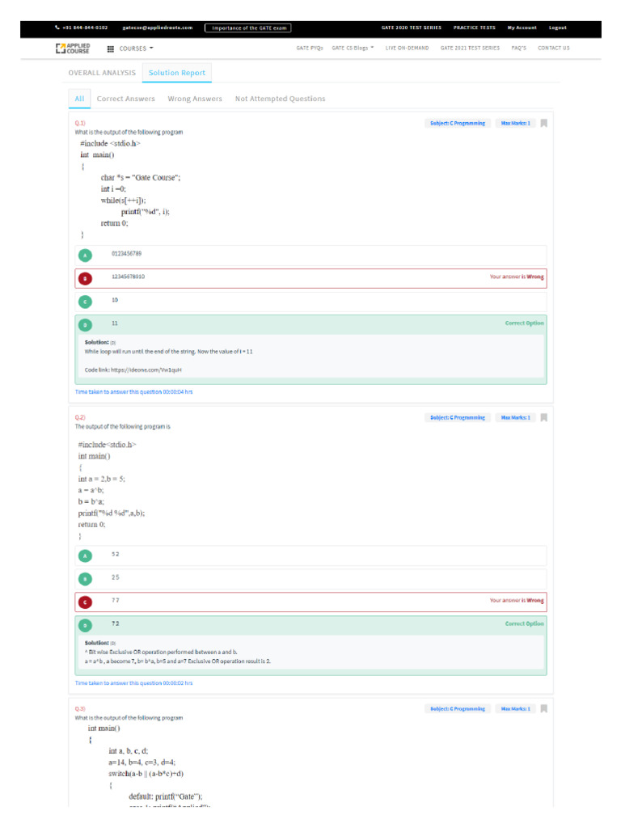This screenshot has width=621, height=828.
Task: Click the Importance of the GATE exam button
Action: tap(248, 28)
